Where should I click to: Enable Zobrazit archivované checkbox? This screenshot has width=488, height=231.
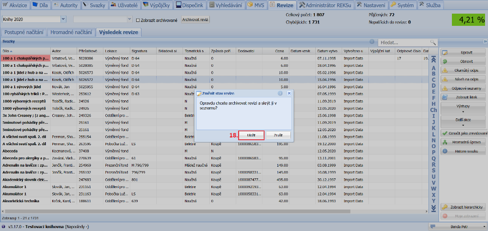[x=138, y=20]
